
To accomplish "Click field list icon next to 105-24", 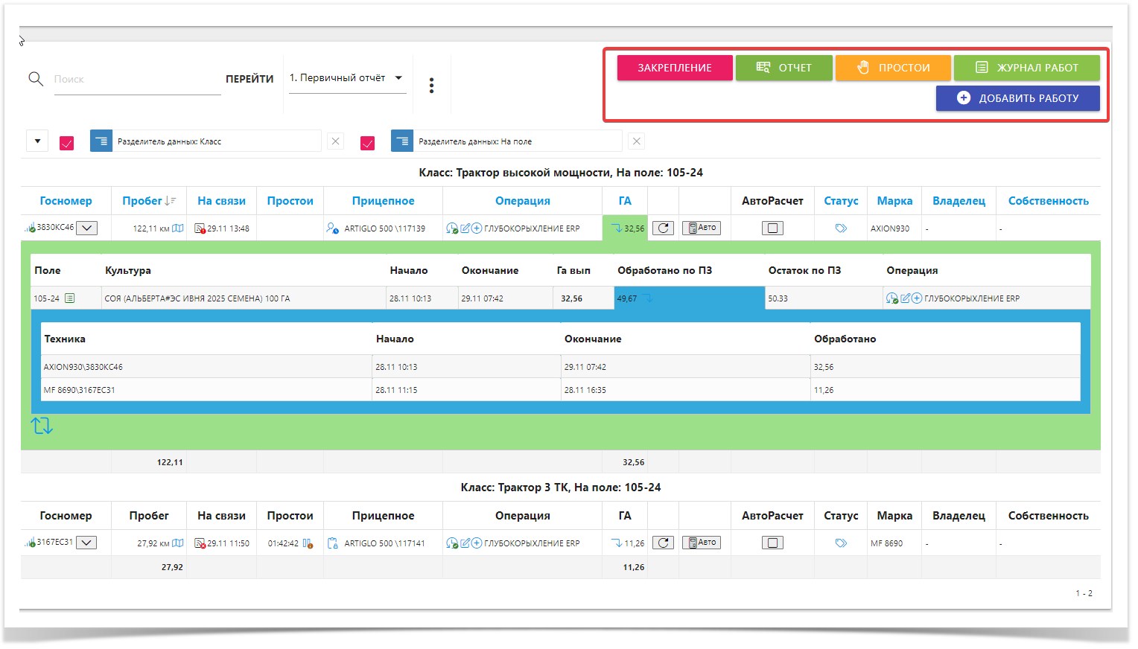I will [69, 298].
